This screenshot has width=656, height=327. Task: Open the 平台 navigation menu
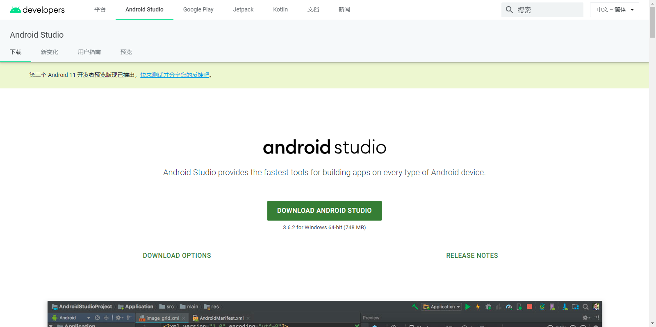tap(100, 9)
